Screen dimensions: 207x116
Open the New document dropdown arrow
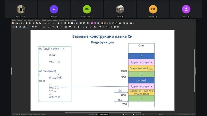[x=15, y=23]
